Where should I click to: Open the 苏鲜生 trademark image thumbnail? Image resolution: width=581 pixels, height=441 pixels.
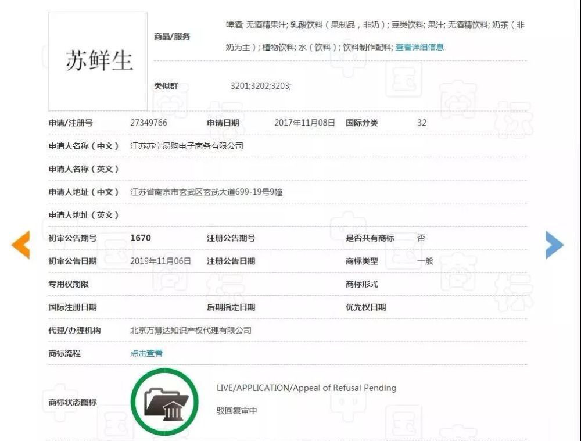[98, 61]
